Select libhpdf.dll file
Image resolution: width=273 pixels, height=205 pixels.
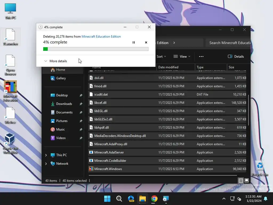tap(167, 128)
